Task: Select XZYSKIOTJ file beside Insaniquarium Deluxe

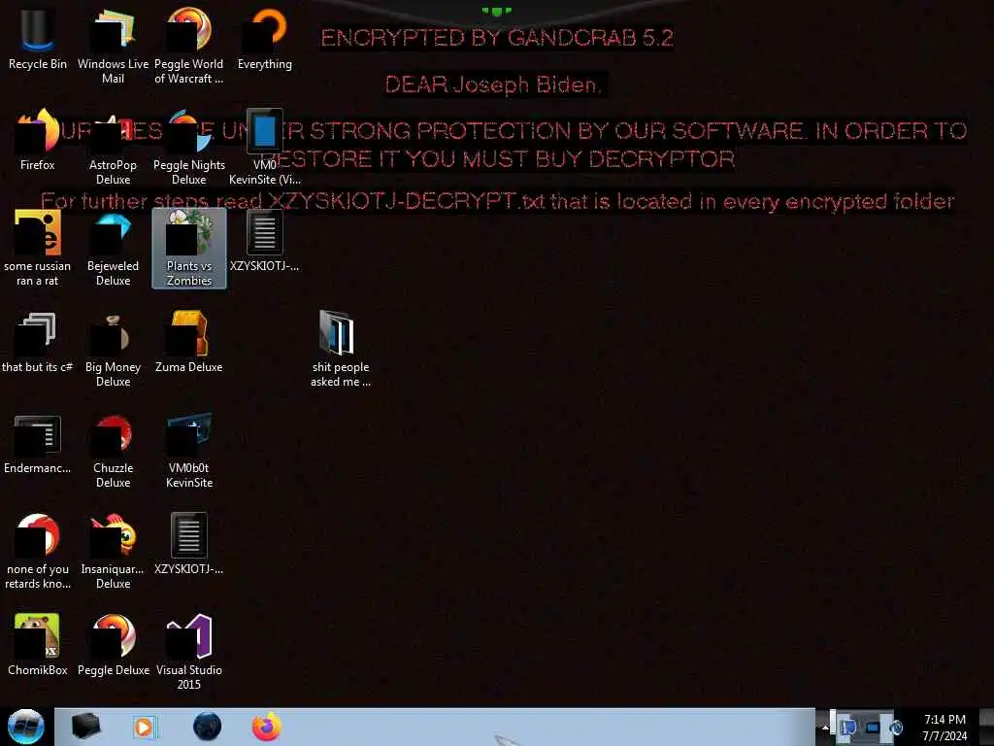Action: tap(189, 544)
